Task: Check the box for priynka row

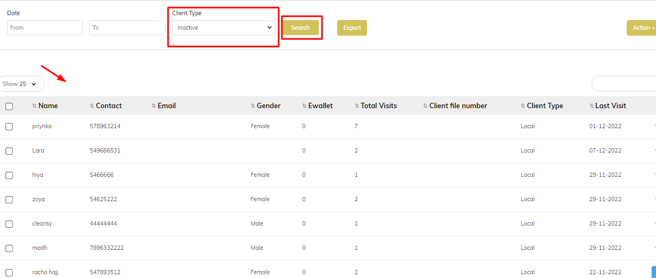Action: pyautogui.click(x=9, y=127)
